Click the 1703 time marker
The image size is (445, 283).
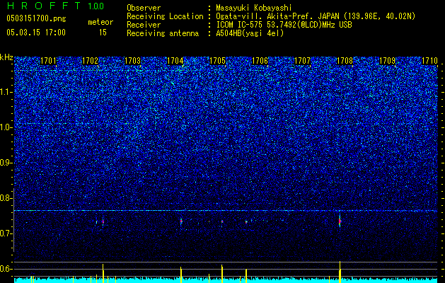coord(133,61)
